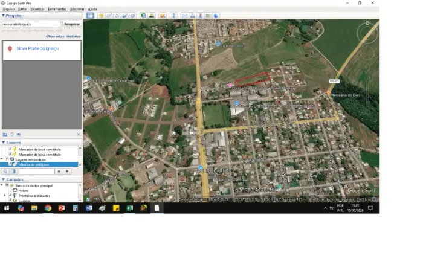Click the email envelope toolbar icon
423x267 pixels.
tap(184, 16)
